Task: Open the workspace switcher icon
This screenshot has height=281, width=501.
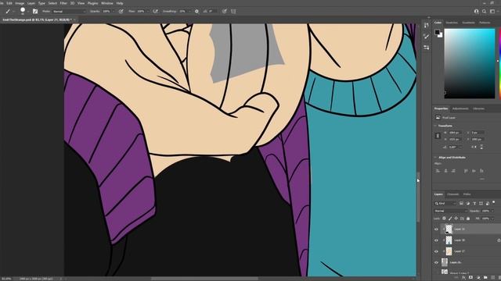Action: coord(492,11)
